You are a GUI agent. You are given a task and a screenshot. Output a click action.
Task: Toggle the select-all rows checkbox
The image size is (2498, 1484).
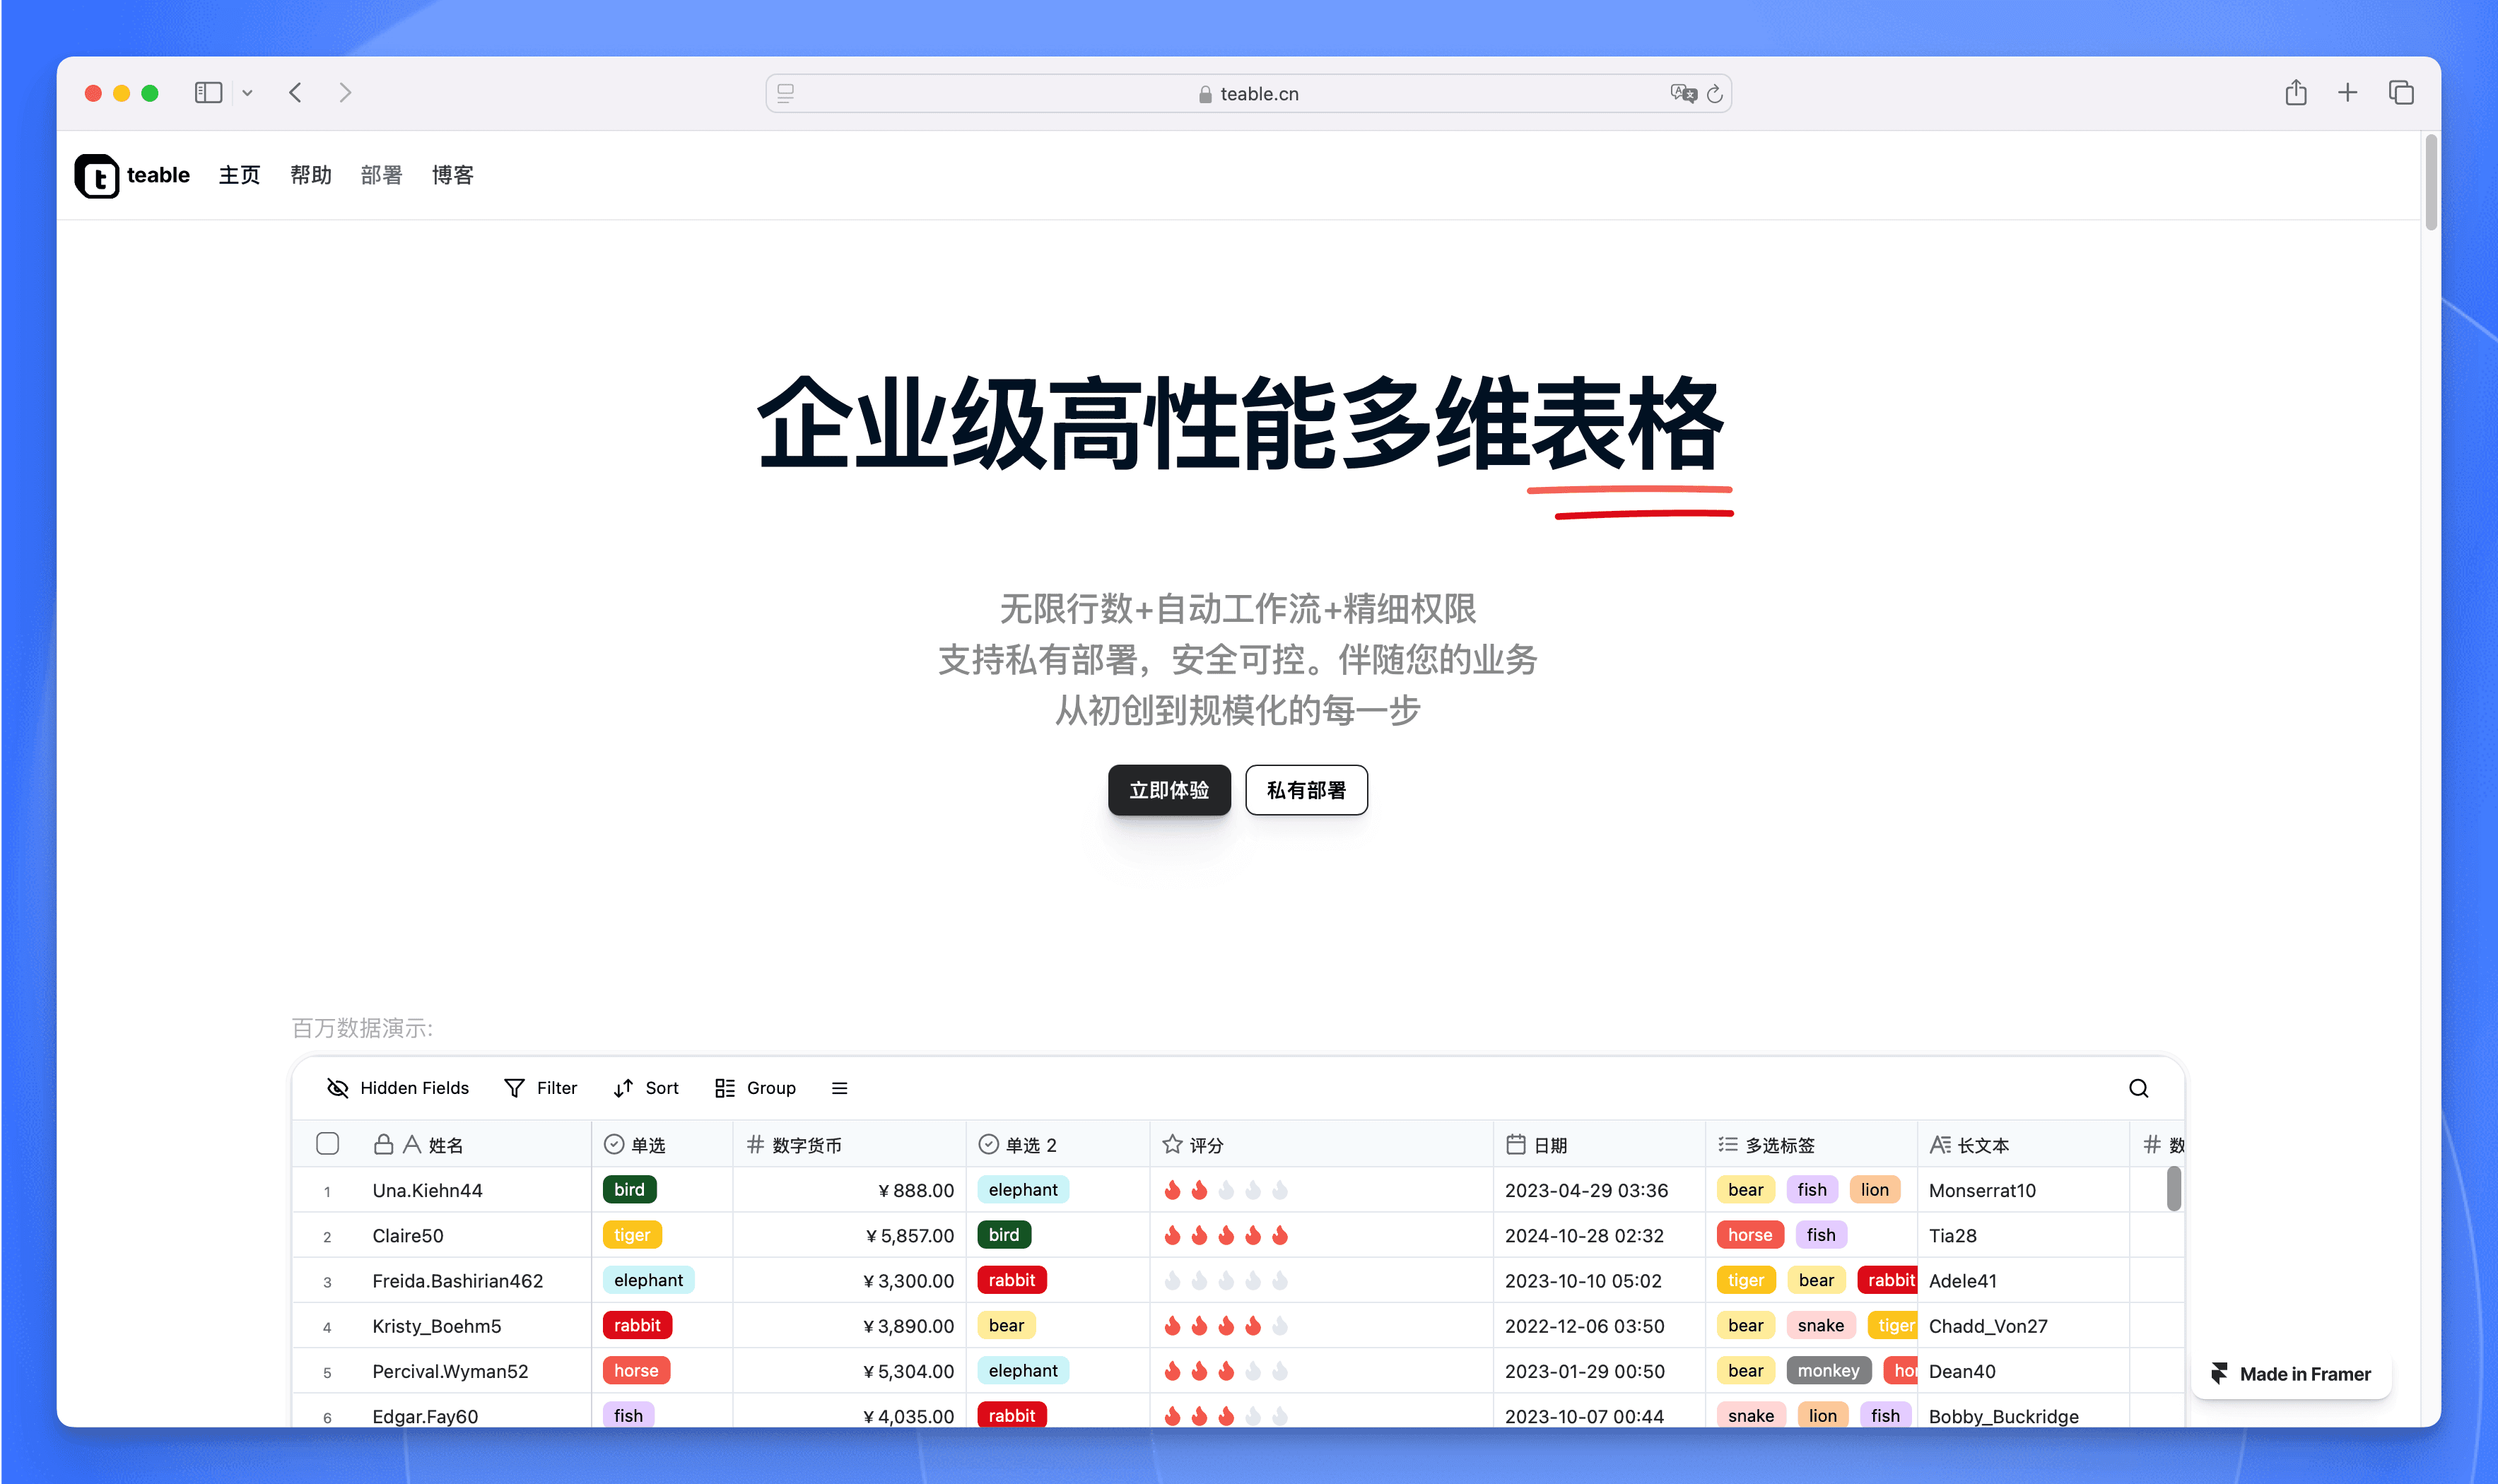tap(327, 1144)
